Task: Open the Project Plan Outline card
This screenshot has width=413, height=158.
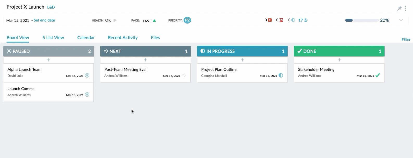Action: click(x=242, y=73)
